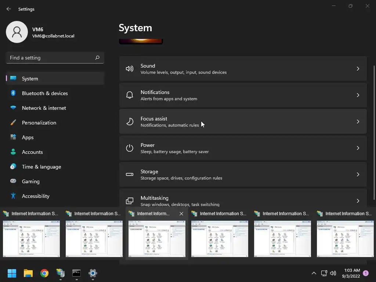The image size is (376, 282).
Task: Open the notification count badge
Action: 366,273
